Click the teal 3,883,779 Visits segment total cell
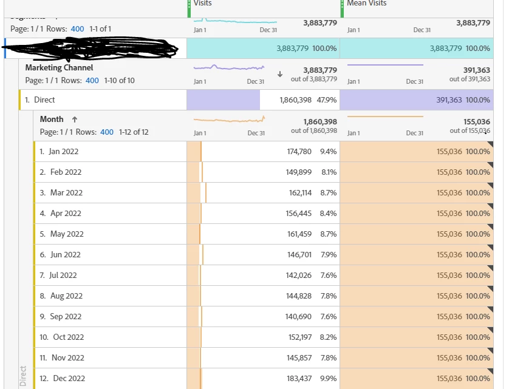The height and width of the screenshot is (389, 509). coord(263,49)
